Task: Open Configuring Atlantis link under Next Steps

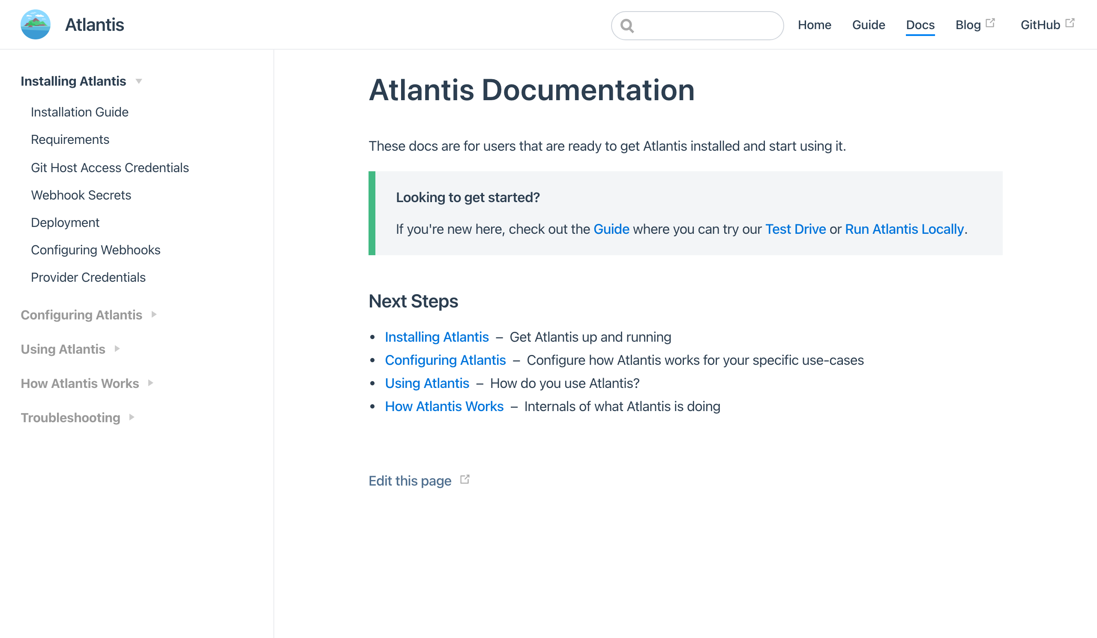Action: point(445,360)
